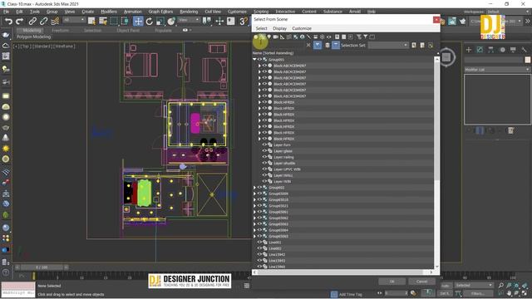Click the dialog vertical scrollbar thumb
532x299 pixels.
[x=436, y=121]
